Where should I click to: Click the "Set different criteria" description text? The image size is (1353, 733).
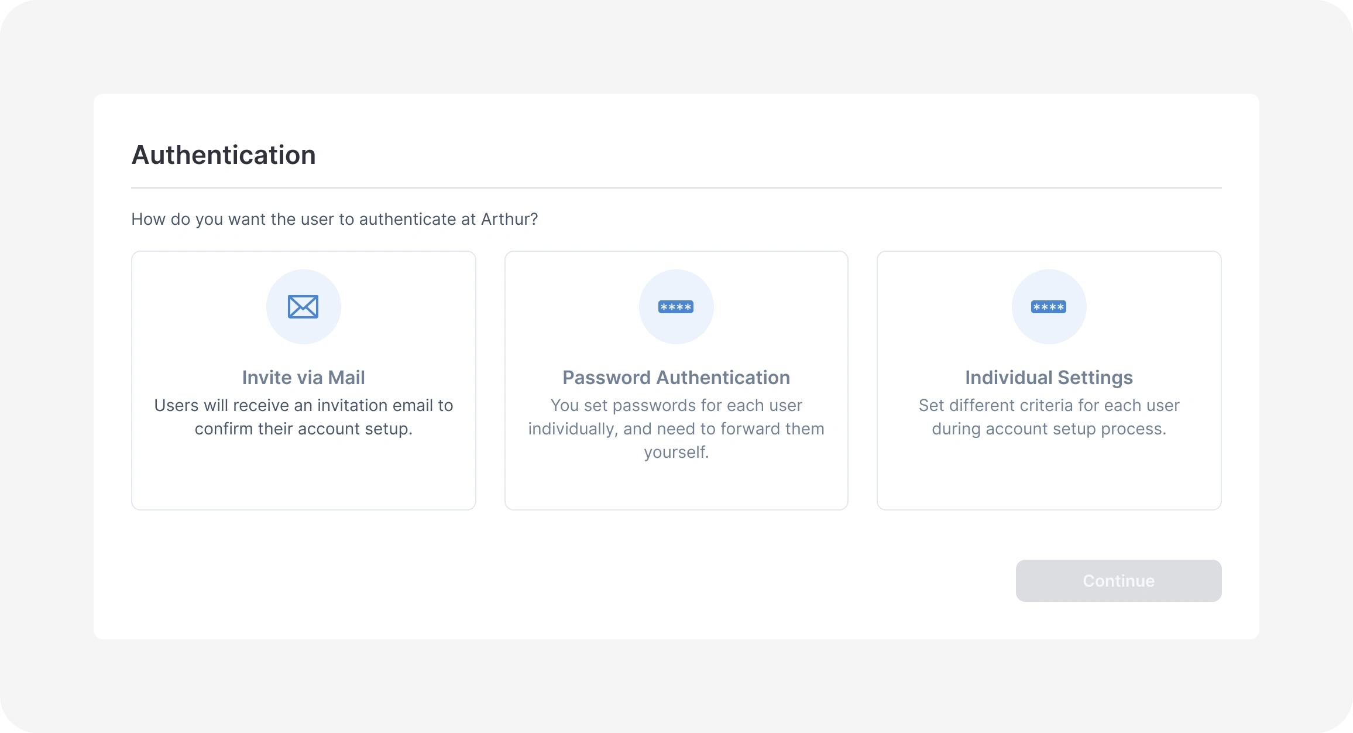coord(1049,417)
